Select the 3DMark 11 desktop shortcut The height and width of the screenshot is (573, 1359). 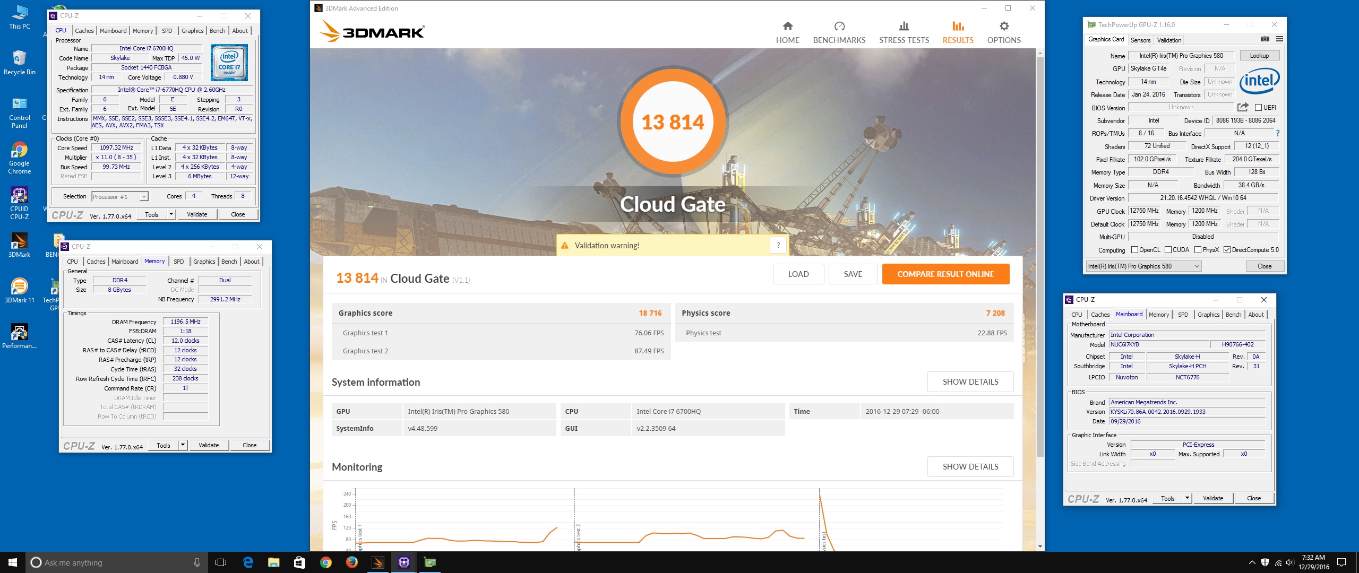click(20, 291)
